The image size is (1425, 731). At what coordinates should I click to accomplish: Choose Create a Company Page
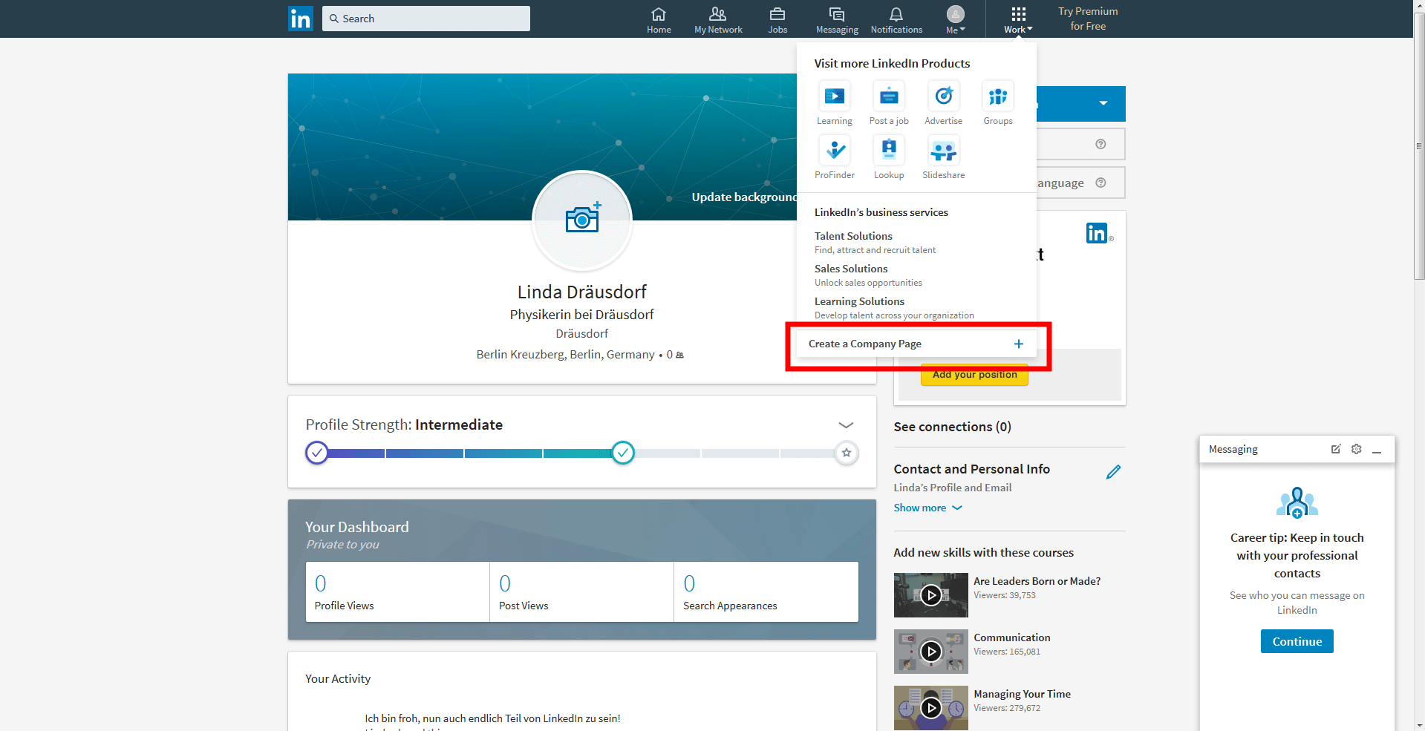pos(916,344)
